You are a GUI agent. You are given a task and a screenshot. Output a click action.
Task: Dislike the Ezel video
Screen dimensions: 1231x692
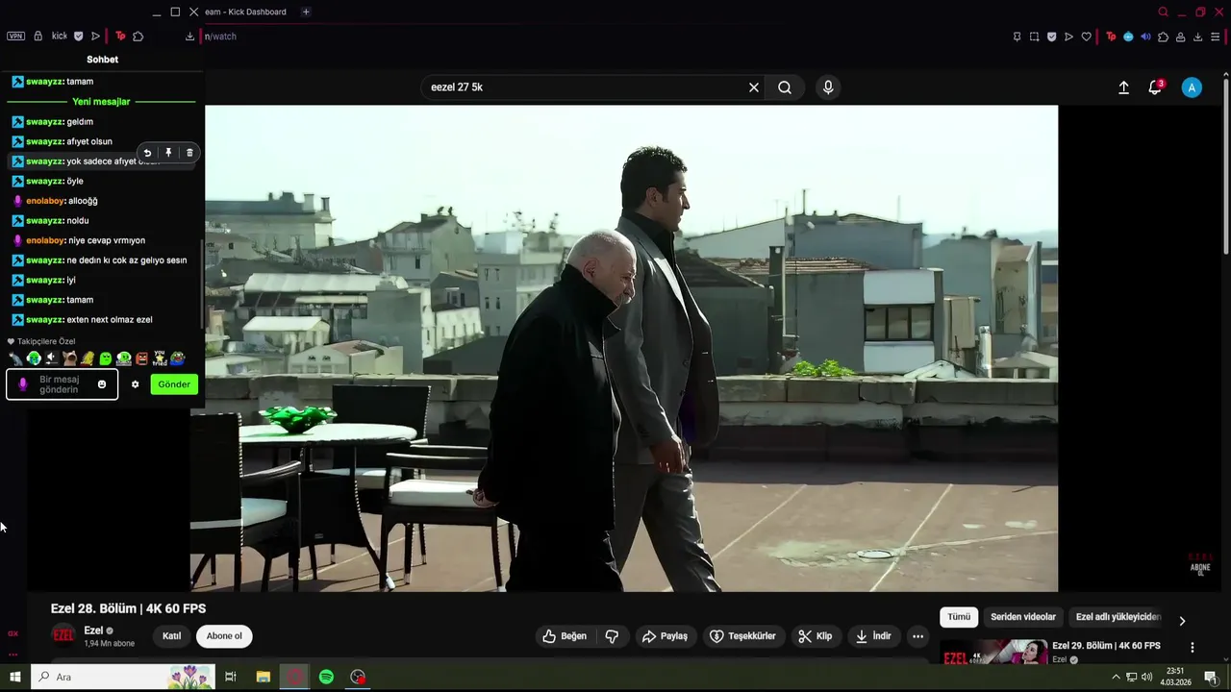point(612,636)
